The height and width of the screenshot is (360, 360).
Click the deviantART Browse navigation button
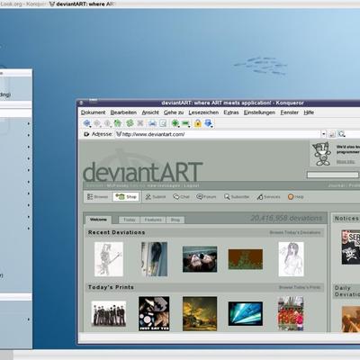coord(97,197)
